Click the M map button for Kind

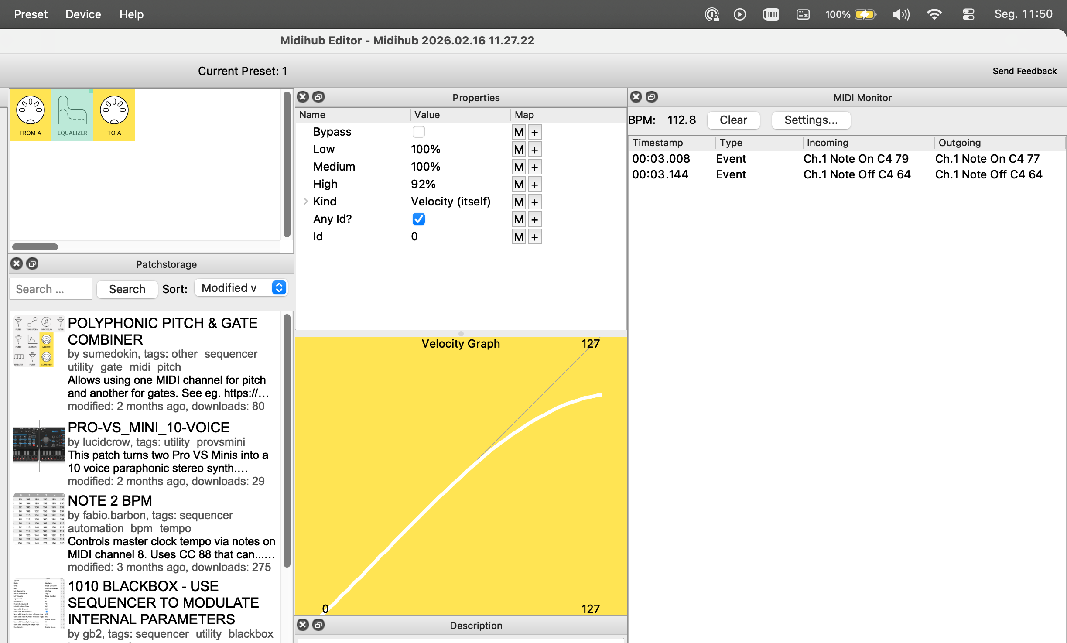pos(519,202)
